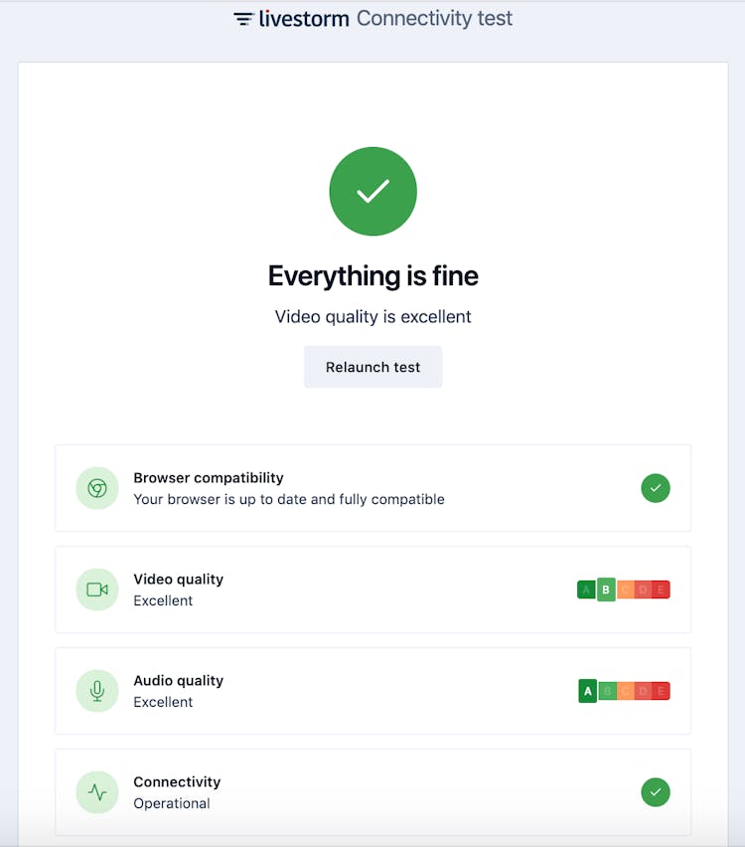Open the Audio quality row
The width and height of the screenshot is (745, 847).
pos(372,691)
